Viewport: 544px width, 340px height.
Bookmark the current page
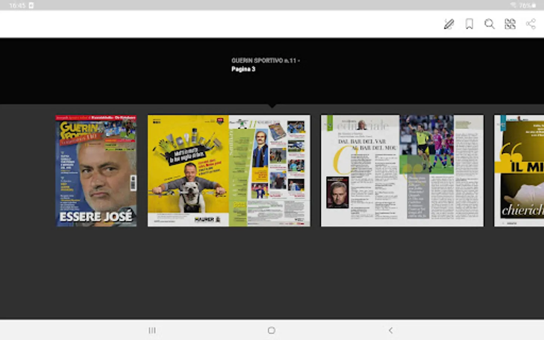tap(469, 24)
